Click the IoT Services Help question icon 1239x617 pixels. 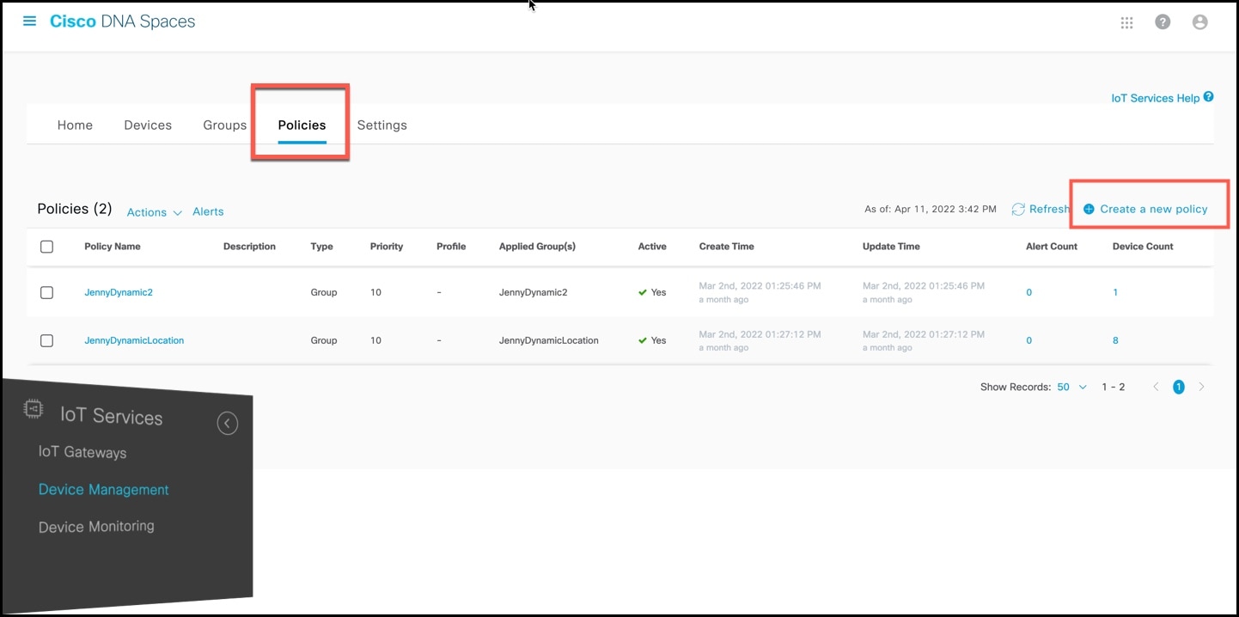click(1208, 97)
